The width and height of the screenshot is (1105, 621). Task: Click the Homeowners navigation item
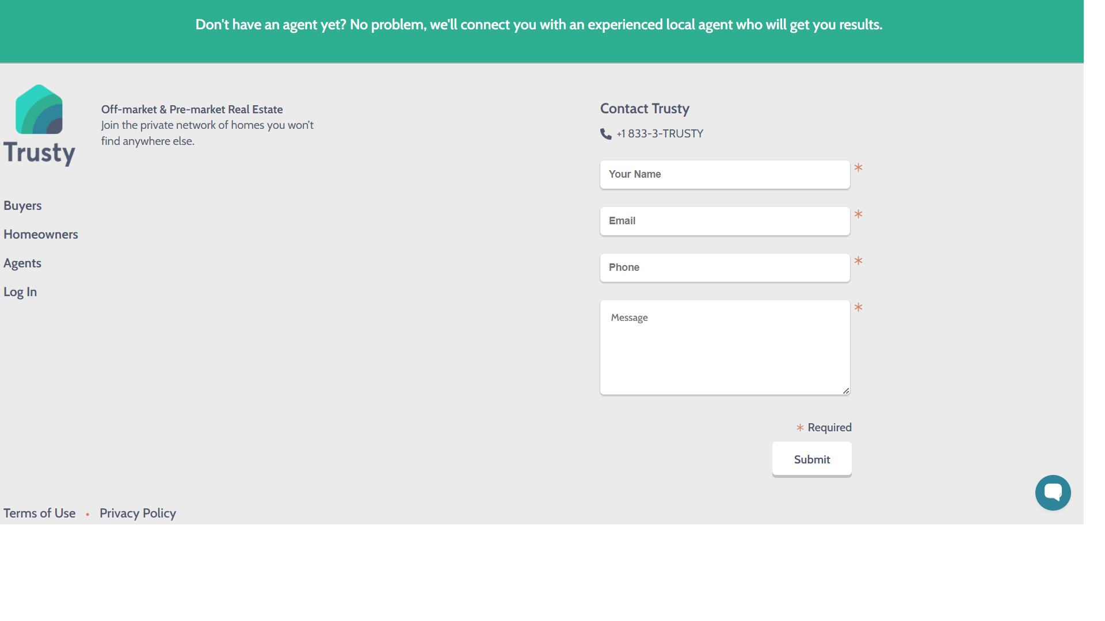(x=40, y=233)
